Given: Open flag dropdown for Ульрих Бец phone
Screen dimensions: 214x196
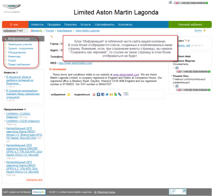Looking at the screenshot, I should tap(179, 90).
